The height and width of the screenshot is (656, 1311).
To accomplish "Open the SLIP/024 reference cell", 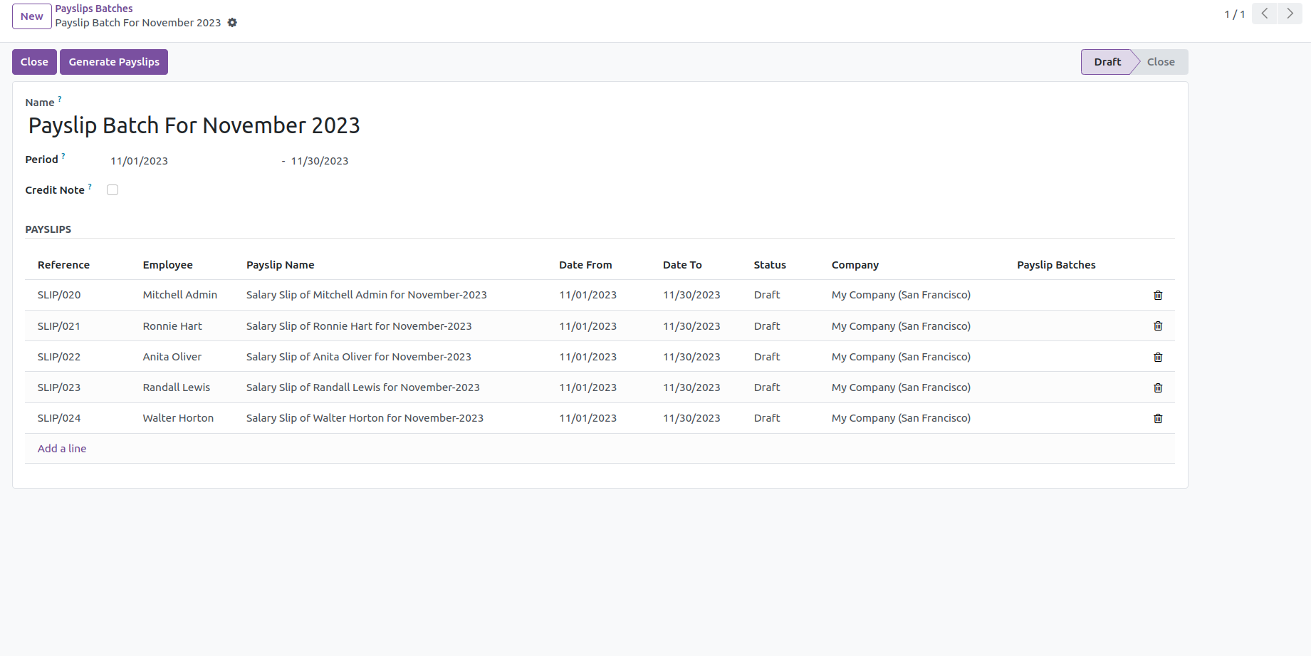I will [x=59, y=418].
